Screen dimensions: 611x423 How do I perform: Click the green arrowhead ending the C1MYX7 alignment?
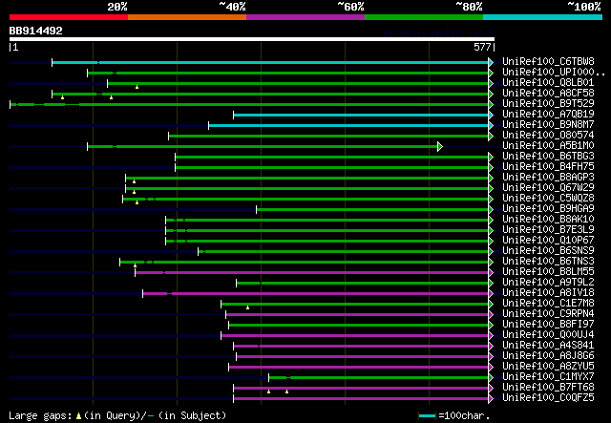click(x=491, y=378)
